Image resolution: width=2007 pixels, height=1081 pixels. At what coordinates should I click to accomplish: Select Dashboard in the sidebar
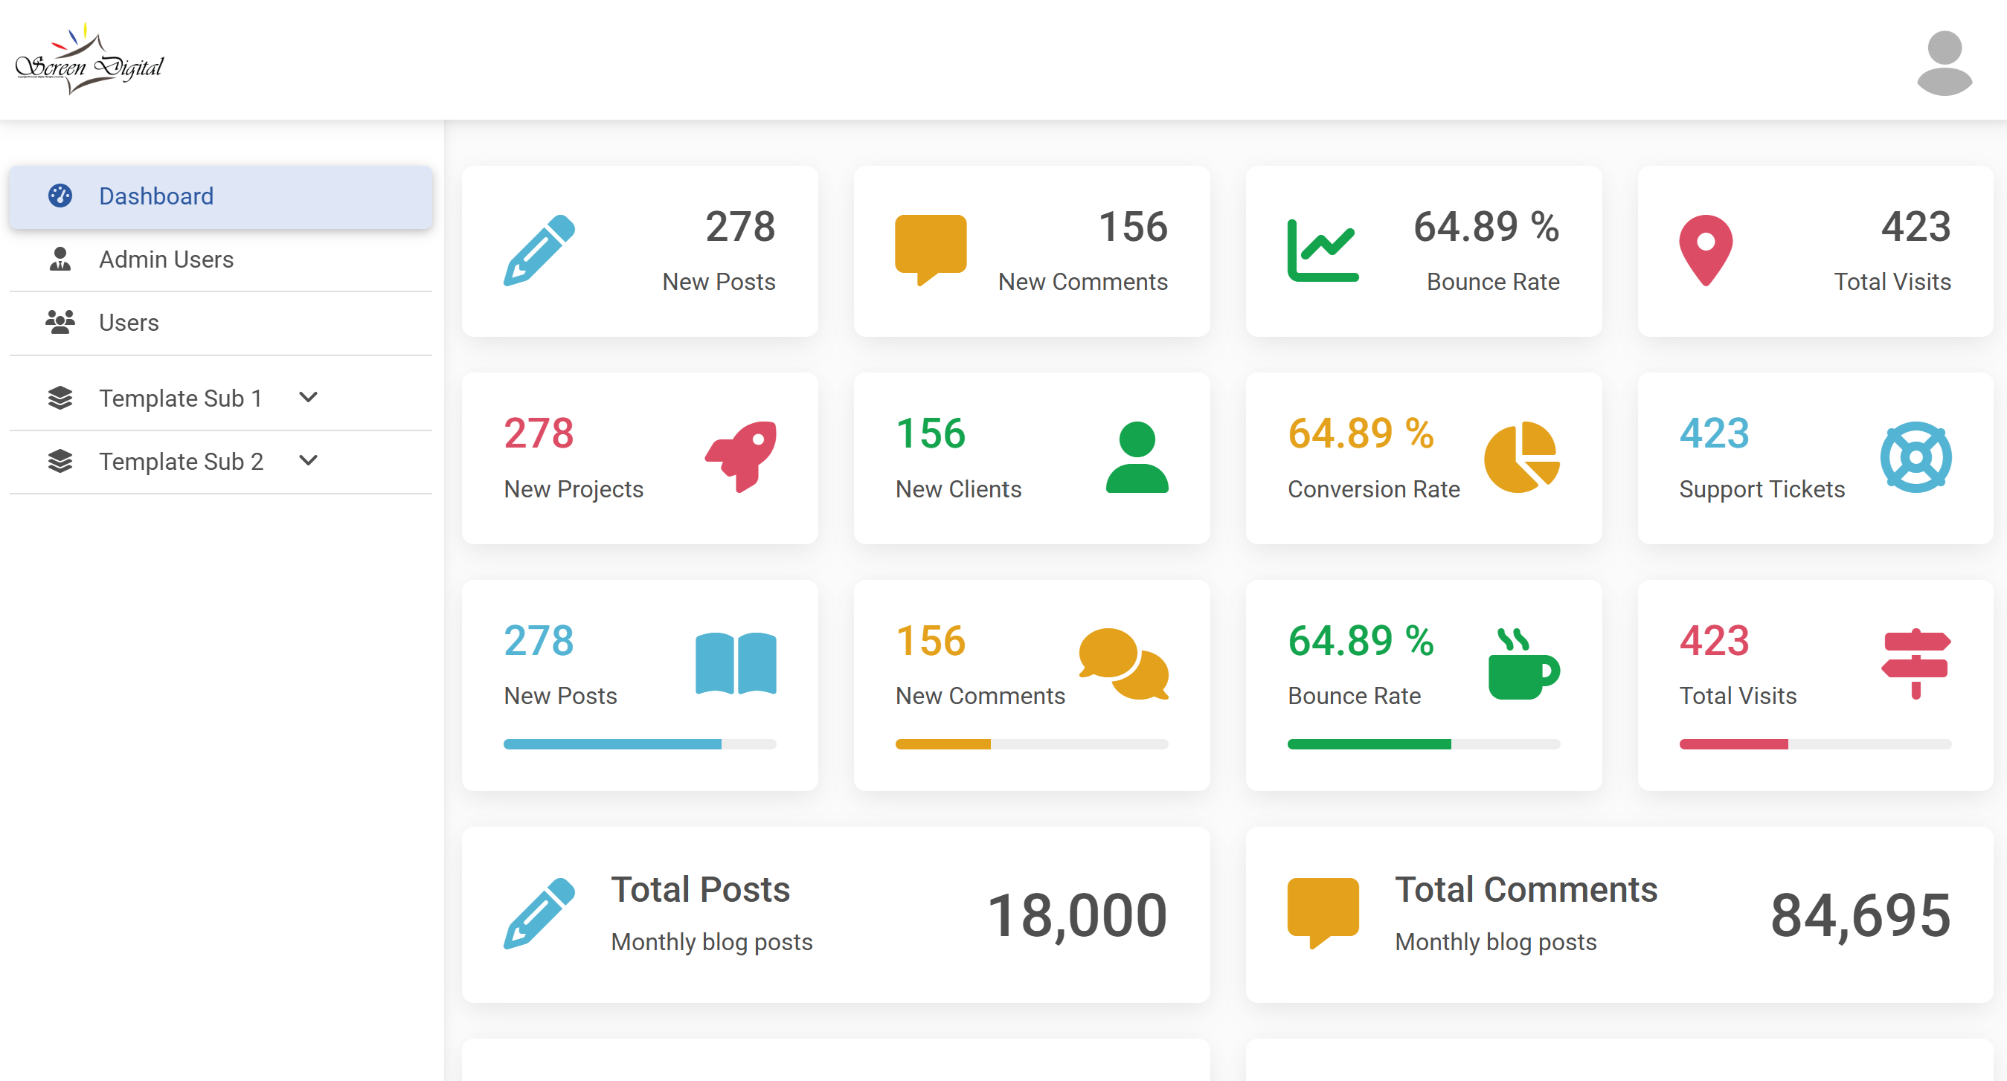[155, 196]
